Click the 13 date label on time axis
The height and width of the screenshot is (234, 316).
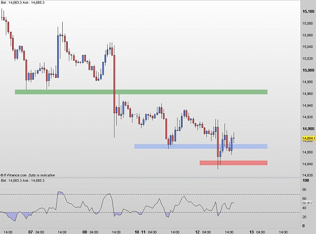click(x=251, y=232)
